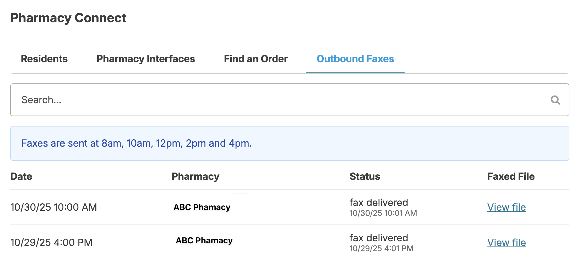Click the search magnifier icon

(555, 100)
